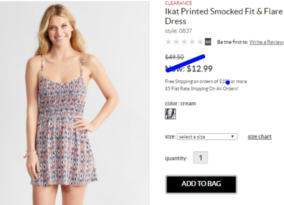Screen dimensions: 284x205
Task: Click the 0.0 rating badge
Action: click(208, 42)
